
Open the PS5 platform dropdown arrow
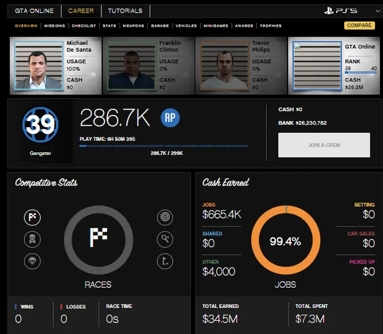coord(378,11)
